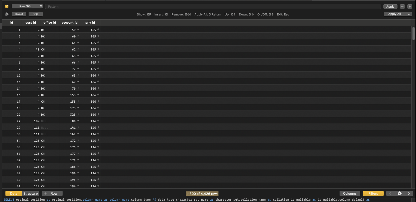Go to previous page of rows
Screen dimensions: 416x202
coord(390,193)
